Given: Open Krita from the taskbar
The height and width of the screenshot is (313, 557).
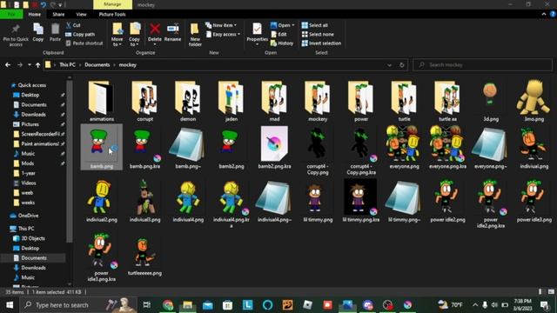Looking at the screenshot, I should coord(407,305).
